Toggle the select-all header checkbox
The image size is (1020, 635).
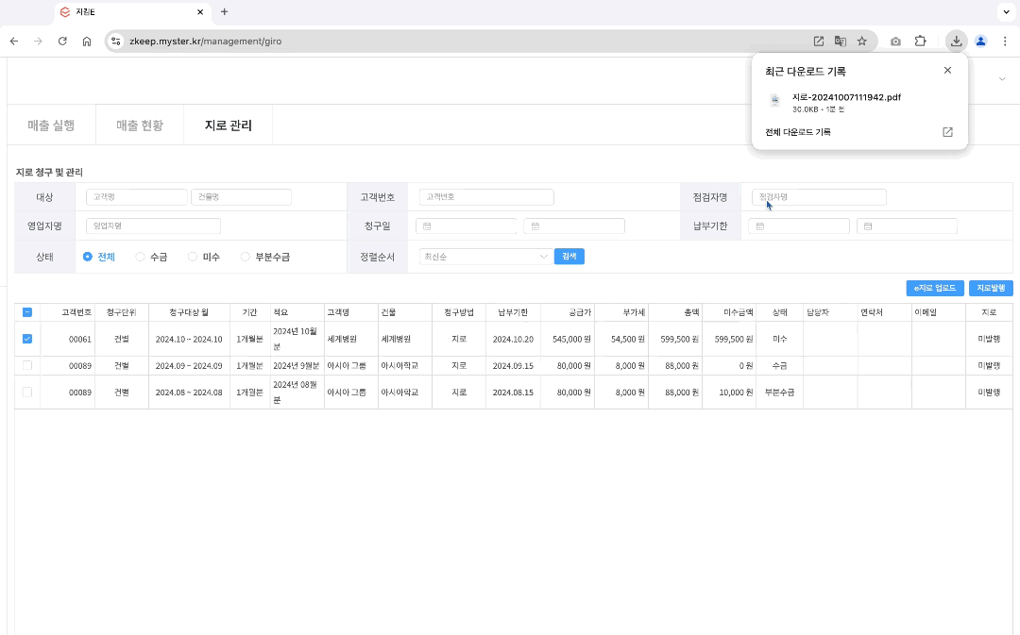coord(27,312)
